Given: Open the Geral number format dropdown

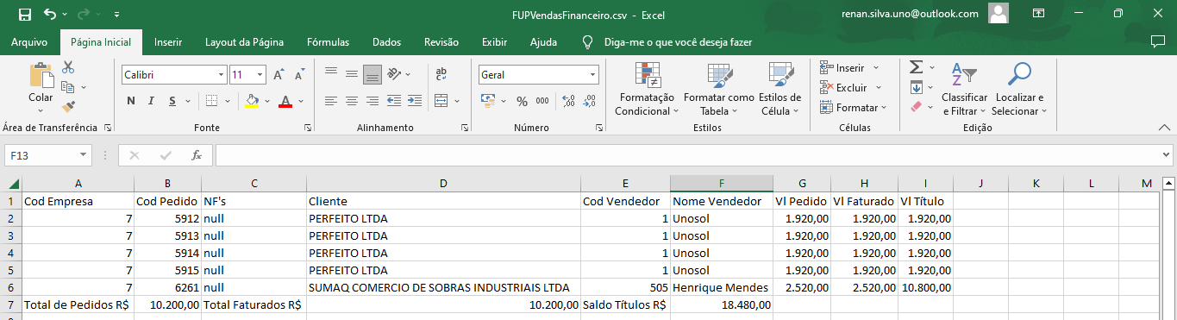Looking at the screenshot, I should tap(592, 75).
